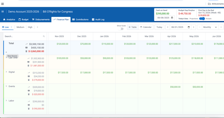Open the Monthly interval dropdown
The image size is (224, 118).
(x=210, y=27)
